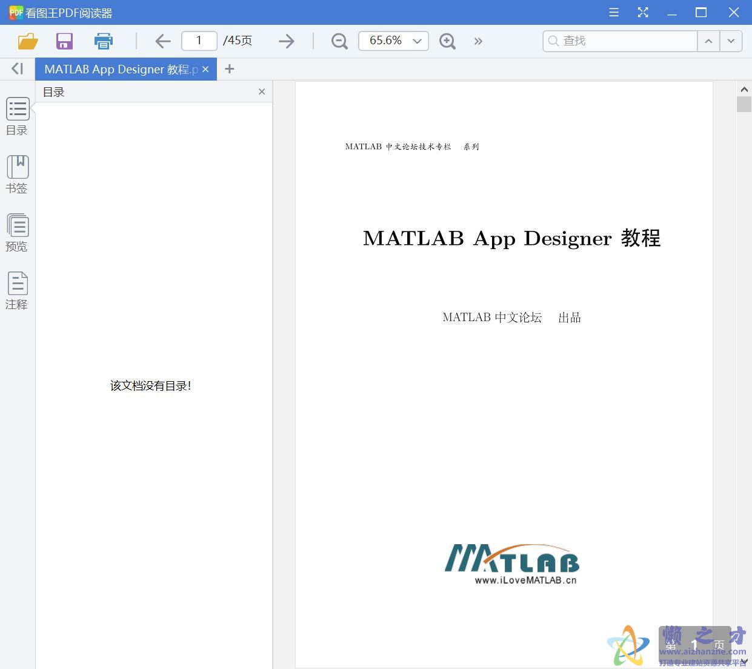The image size is (752, 669).
Task: Save the document with floppy icon
Action: coord(64,41)
